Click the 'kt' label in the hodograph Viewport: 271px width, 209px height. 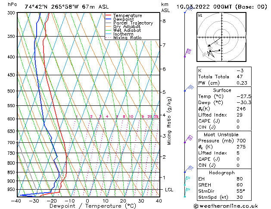coord(200,15)
